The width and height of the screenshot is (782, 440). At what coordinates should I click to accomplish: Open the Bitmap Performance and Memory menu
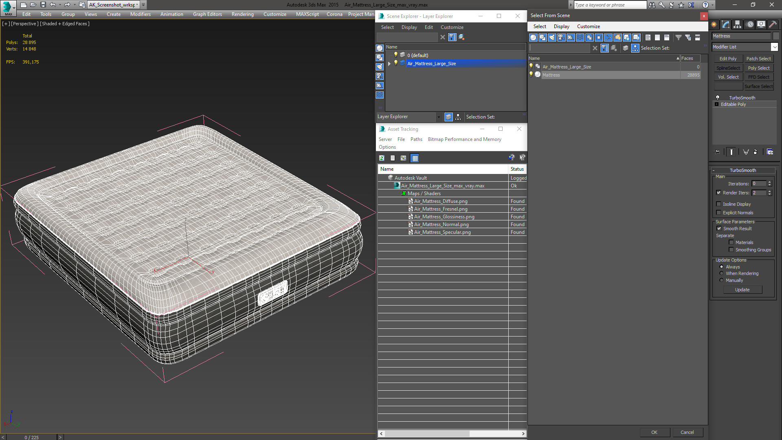tap(464, 139)
